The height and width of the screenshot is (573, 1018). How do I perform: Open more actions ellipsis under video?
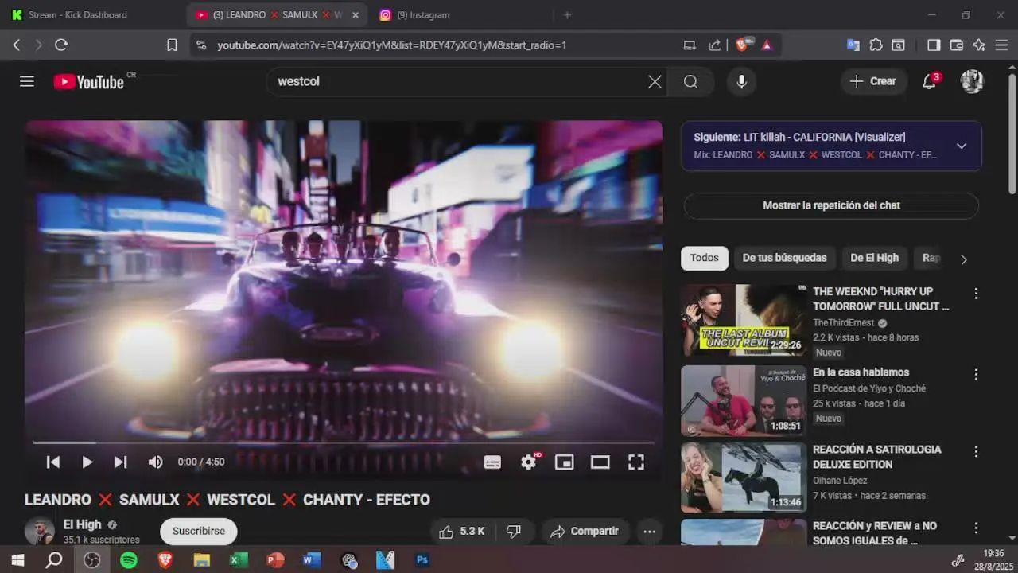[x=650, y=531]
